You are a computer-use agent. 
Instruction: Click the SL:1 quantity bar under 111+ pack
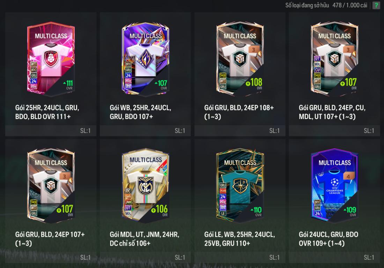coord(51,131)
